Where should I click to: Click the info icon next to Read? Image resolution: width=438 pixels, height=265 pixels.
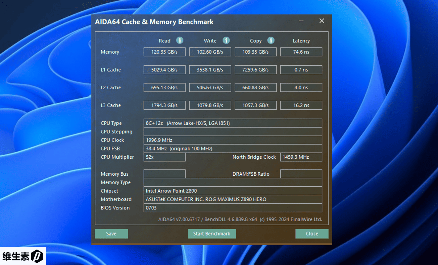[180, 40]
